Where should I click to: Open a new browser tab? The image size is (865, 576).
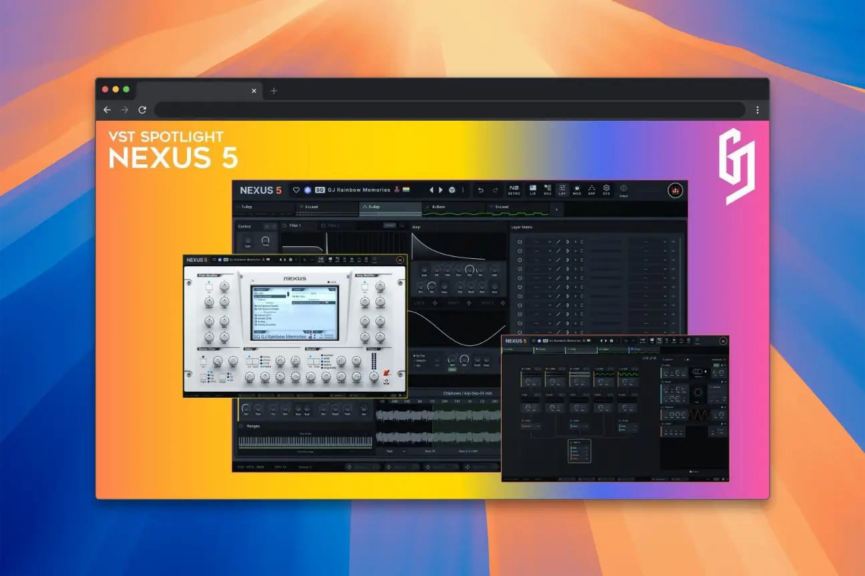click(x=274, y=91)
